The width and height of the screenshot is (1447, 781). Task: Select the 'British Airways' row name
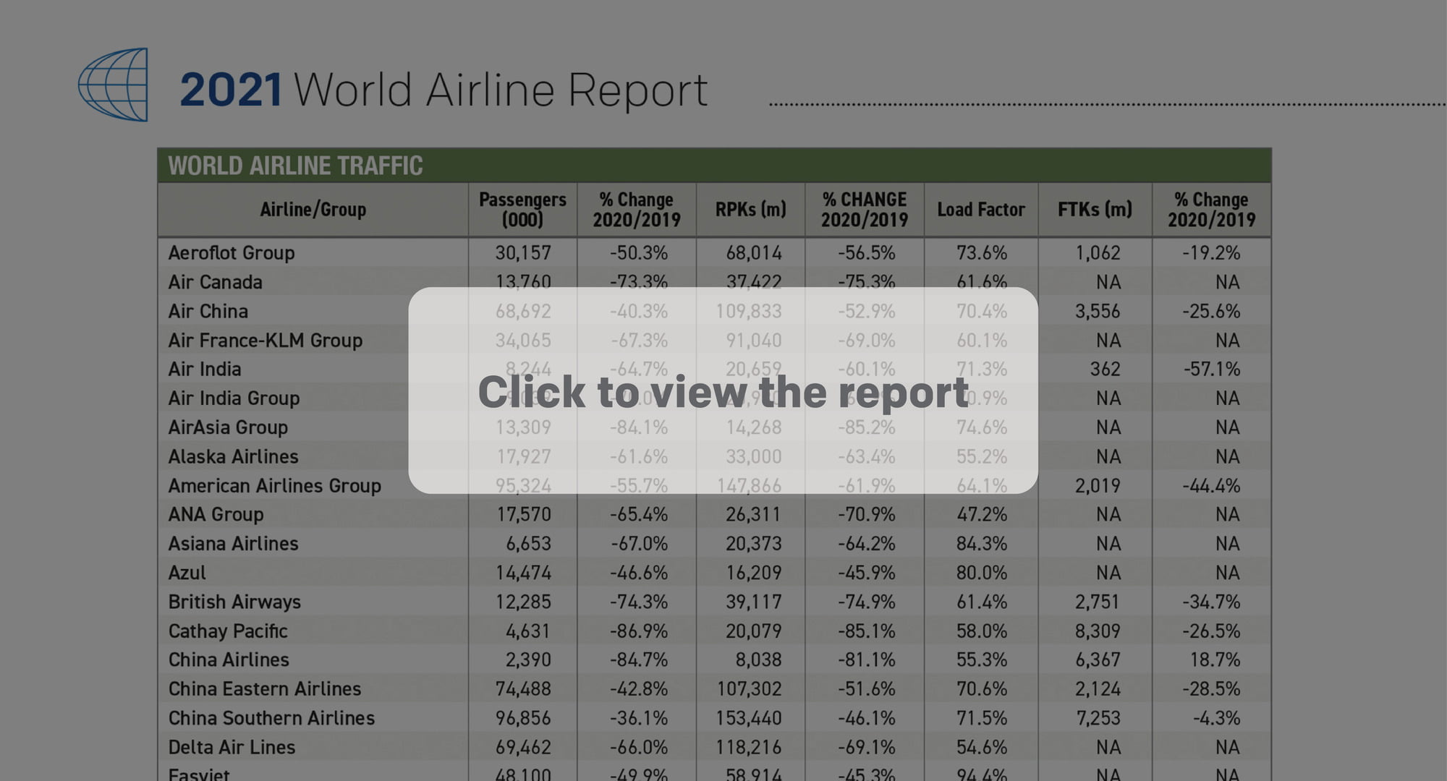[x=234, y=602]
